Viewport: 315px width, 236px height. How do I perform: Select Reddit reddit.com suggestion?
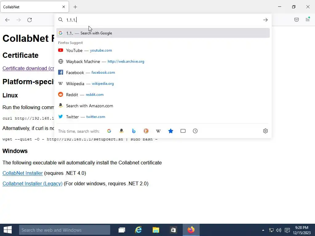(163, 95)
